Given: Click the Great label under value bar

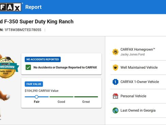Looking at the screenshot, I should [x=86, y=102].
